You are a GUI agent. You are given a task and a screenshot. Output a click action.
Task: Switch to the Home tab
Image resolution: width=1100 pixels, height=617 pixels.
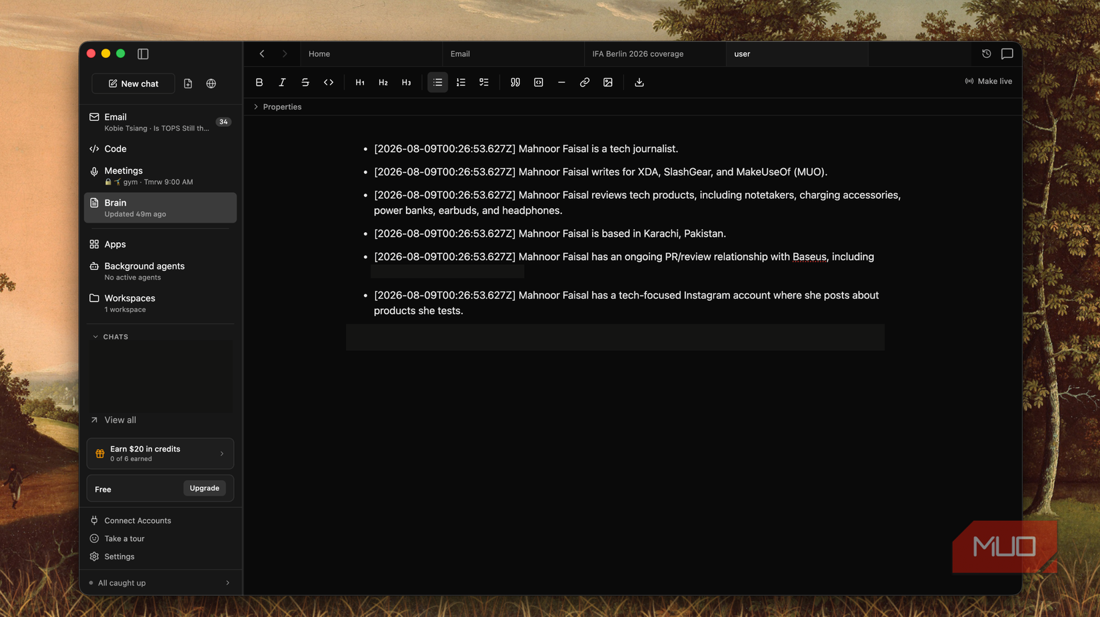371,54
